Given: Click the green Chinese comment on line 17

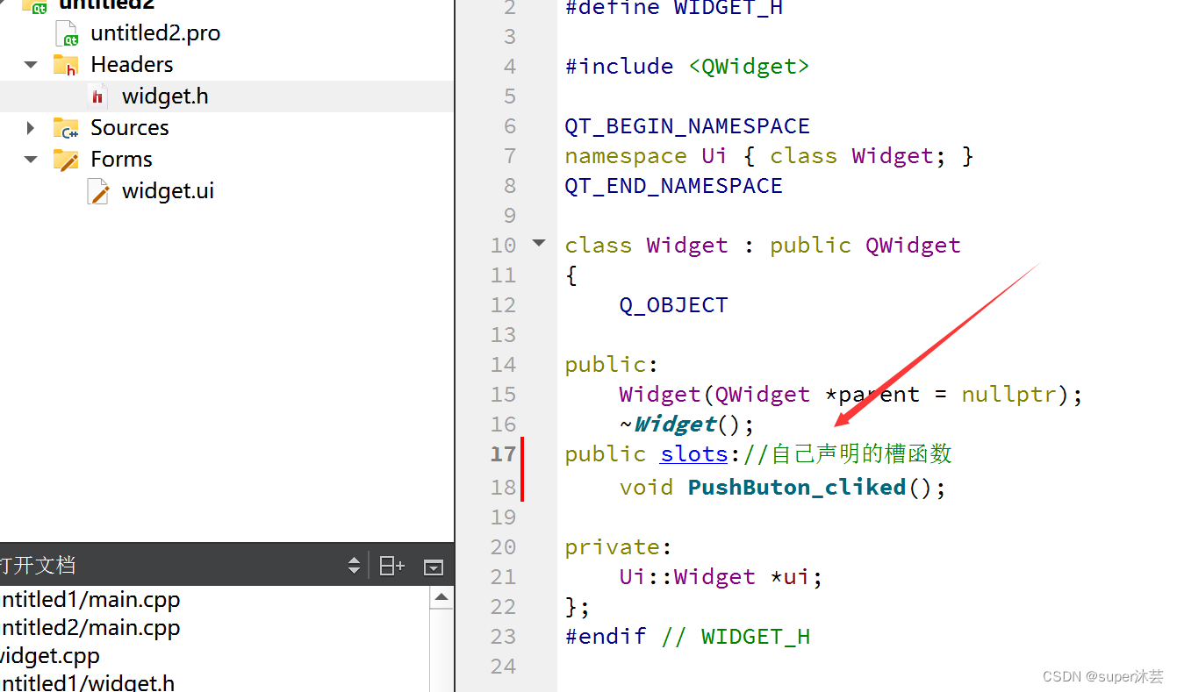Looking at the screenshot, I should click(847, 454).
